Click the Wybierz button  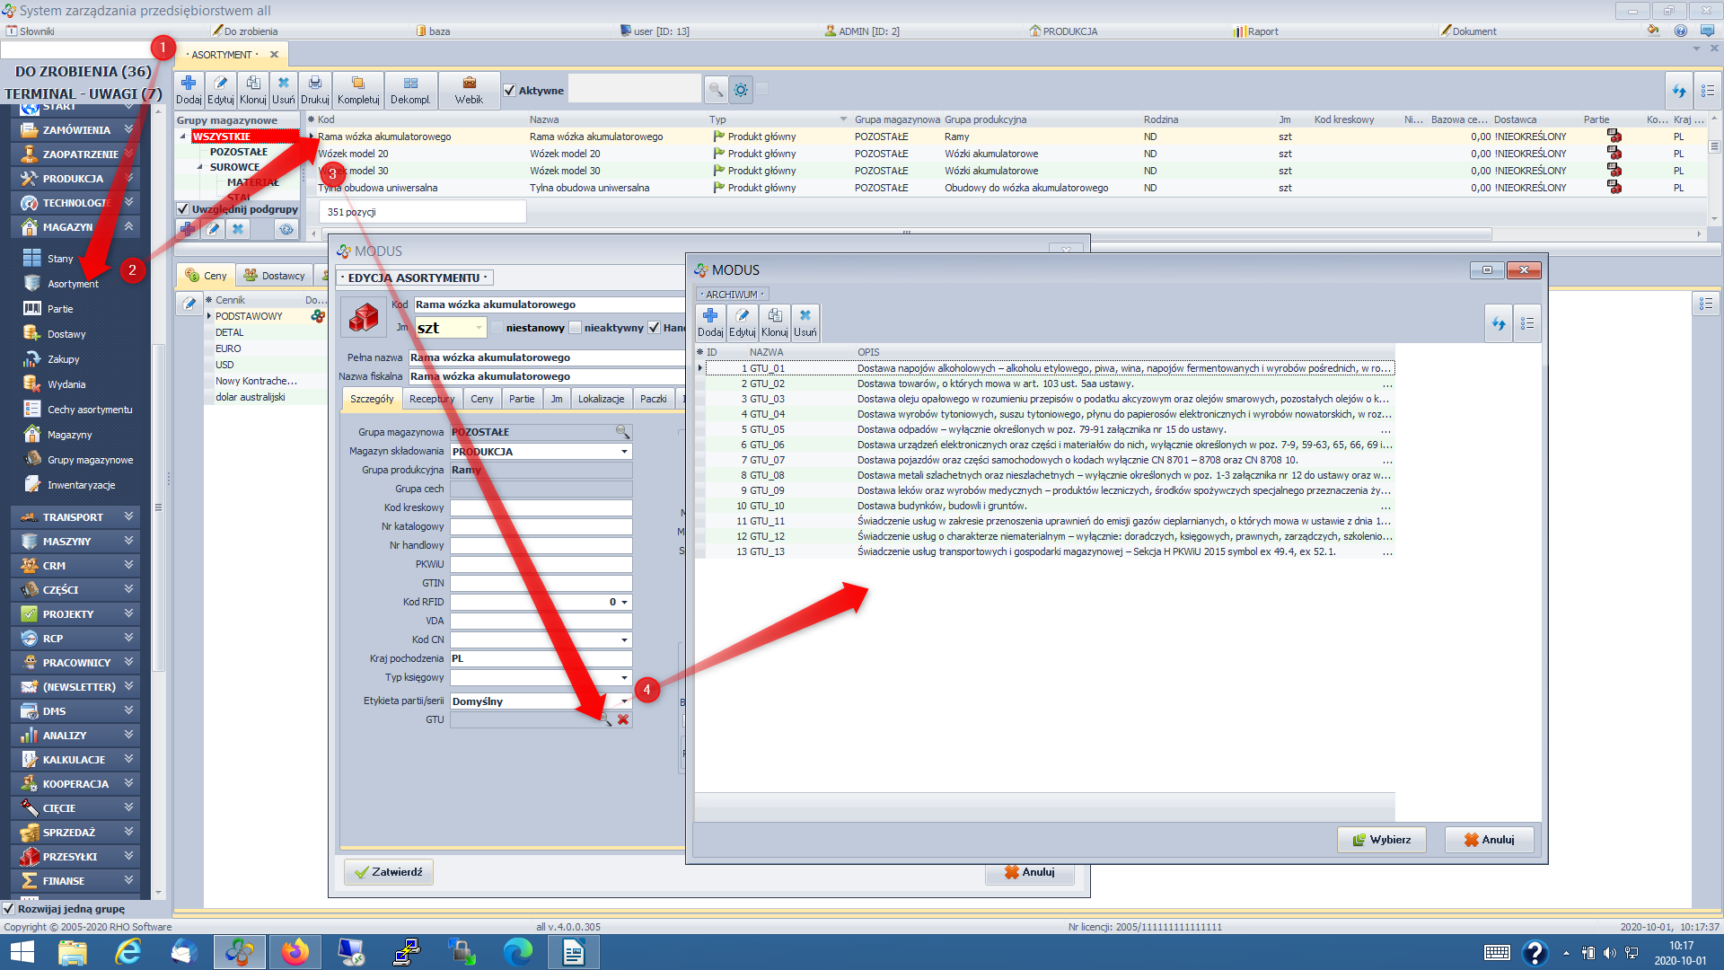click(1381, 840)
